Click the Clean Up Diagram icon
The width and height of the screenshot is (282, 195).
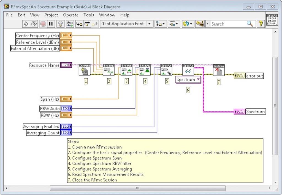pyautogui.click(x=200, y=24)
